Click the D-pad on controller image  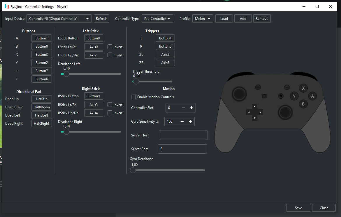[254, 112]
